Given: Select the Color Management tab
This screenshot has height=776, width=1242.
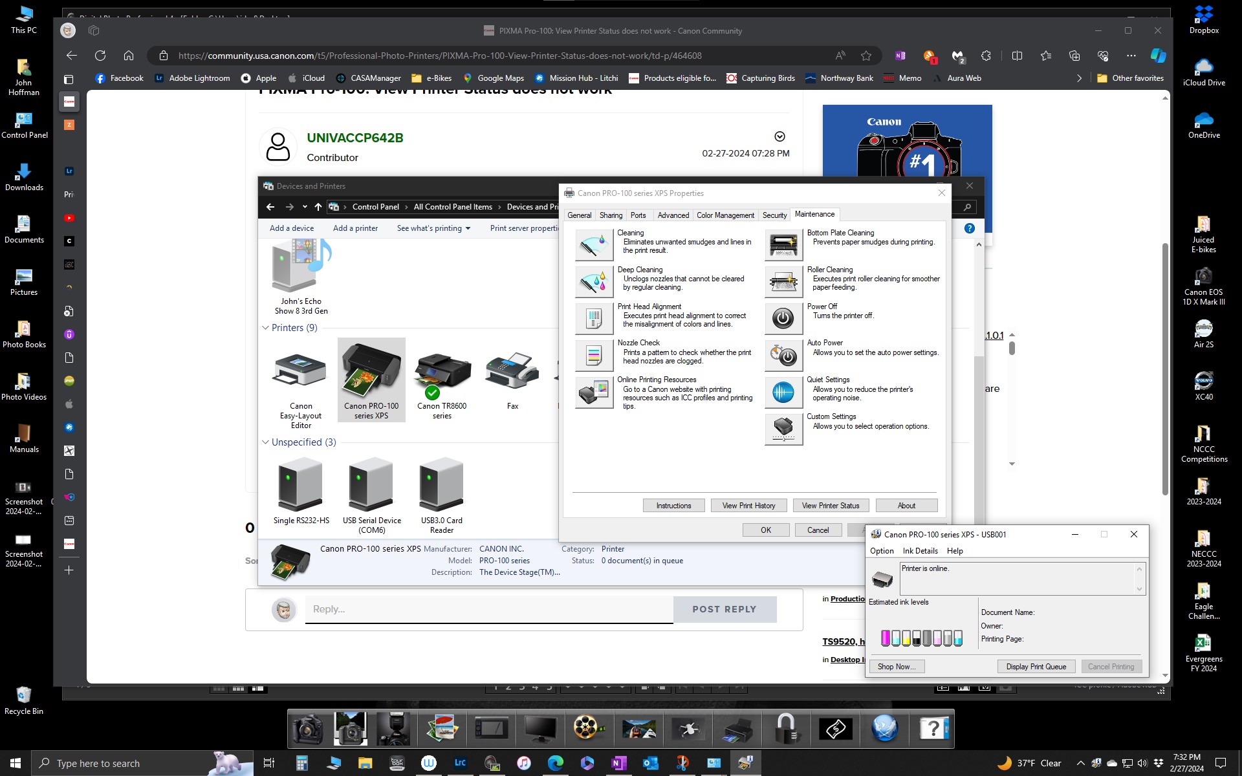Looking at the screenshot, I should point(724,215).
